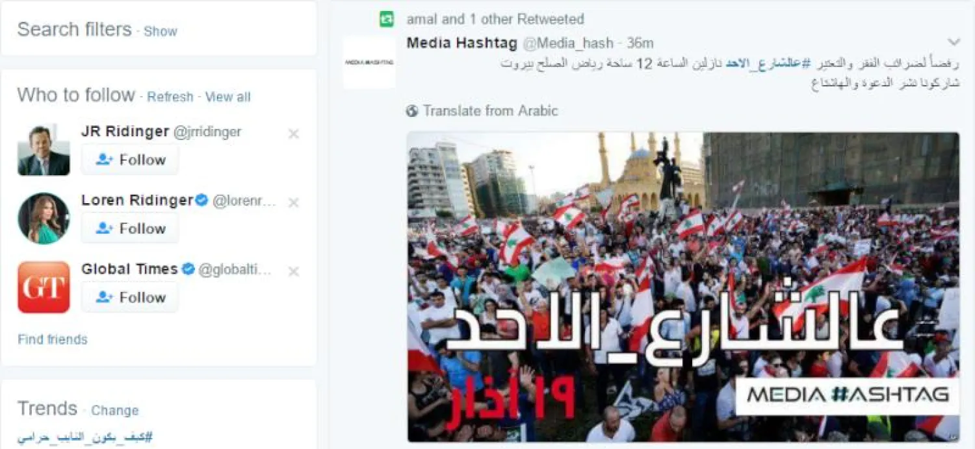Click the green retweet icon
The height and width of the screenshot is (449, 975).
(387, 19)
